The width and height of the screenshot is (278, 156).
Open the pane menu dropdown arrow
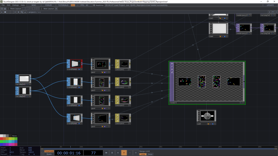pos(2,12)
